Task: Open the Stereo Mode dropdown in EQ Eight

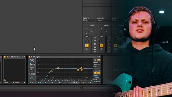Action: [x=97, y=64]
